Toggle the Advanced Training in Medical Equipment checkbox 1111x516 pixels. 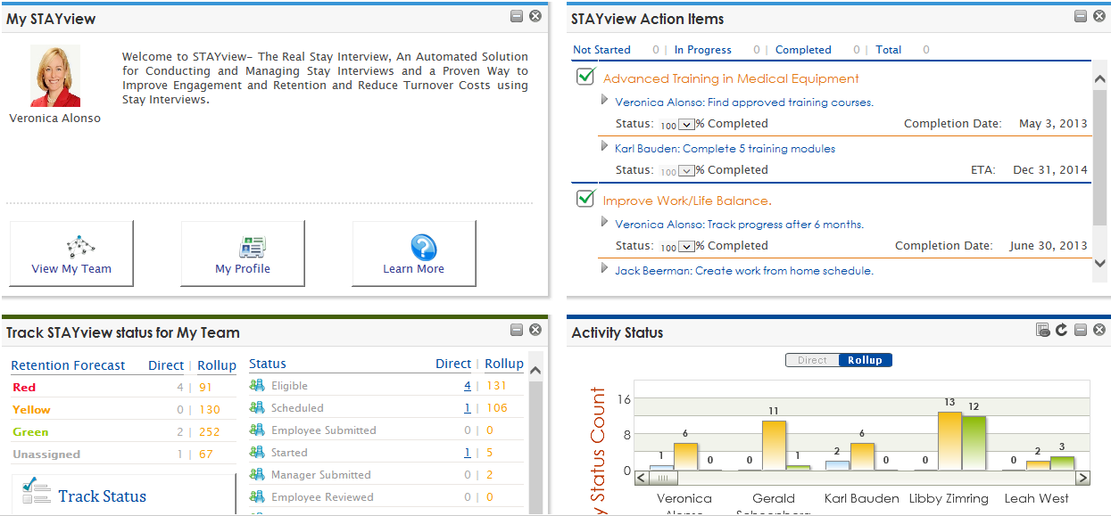(x=585, y=77)
